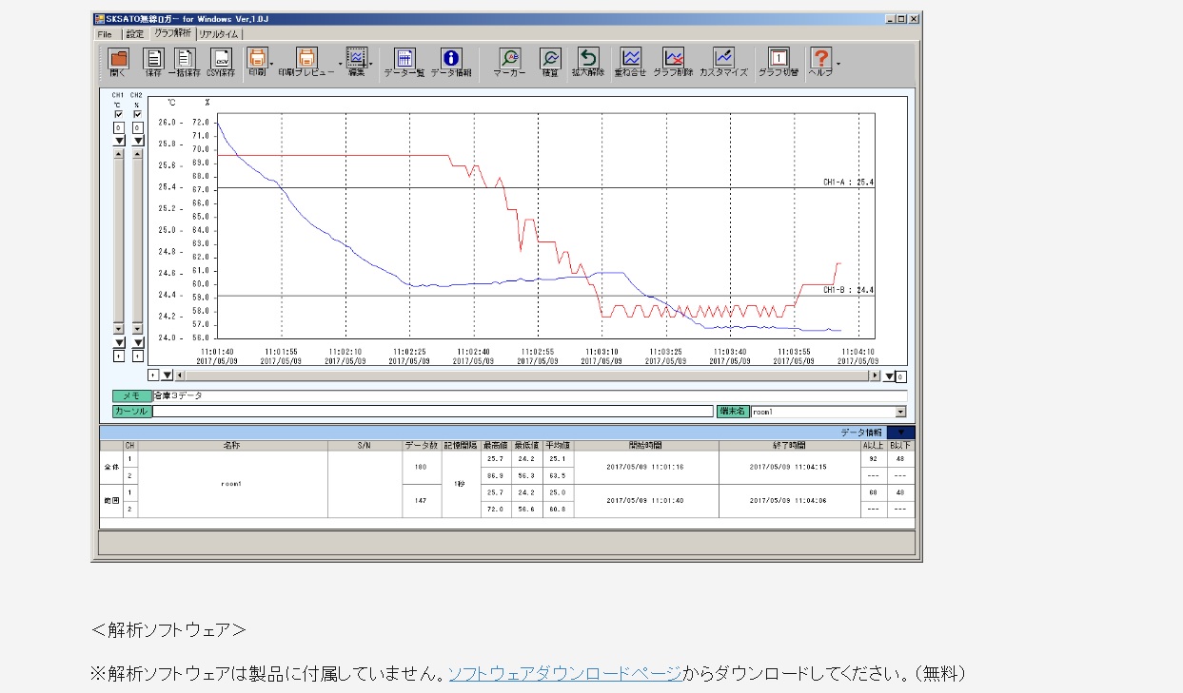Open the dropdown arrow next to 編集
This screenshot has height=693, width=1183.
point(371,63)
